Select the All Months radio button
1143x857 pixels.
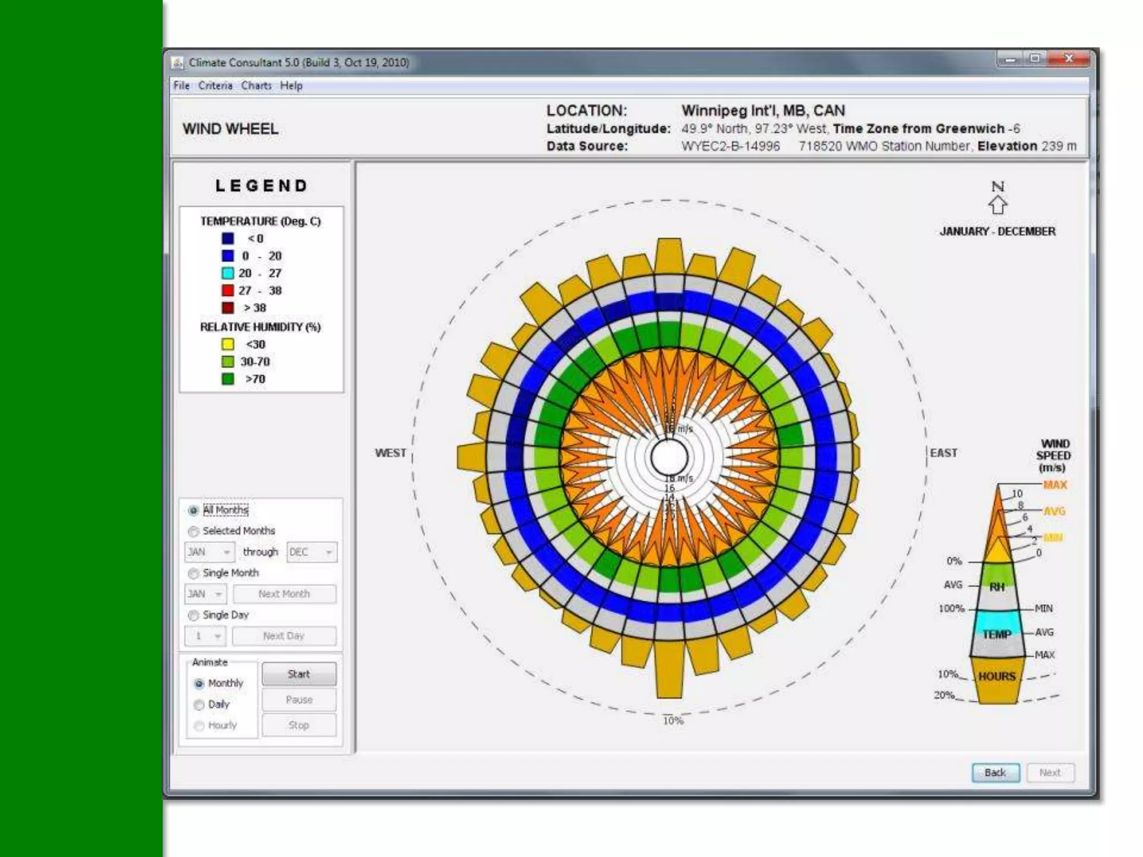coord(194,511)
